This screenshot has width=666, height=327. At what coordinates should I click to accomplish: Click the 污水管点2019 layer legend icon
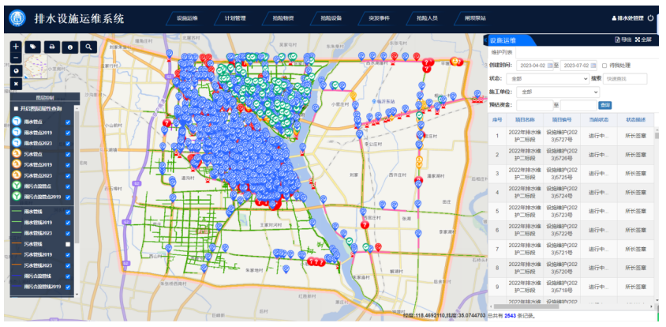16,164
